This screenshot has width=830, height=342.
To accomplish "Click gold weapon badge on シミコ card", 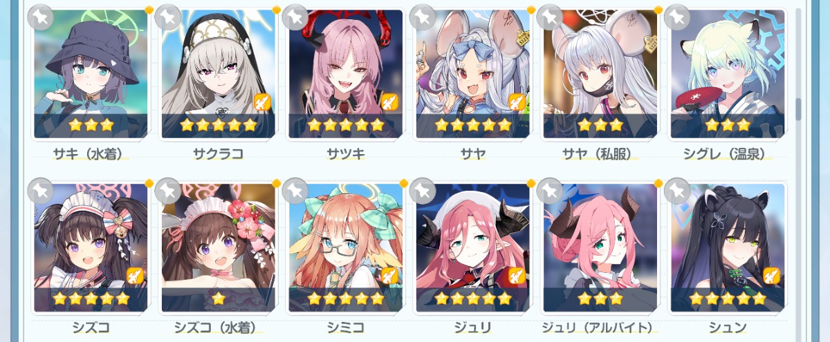I will coord(390,276).
